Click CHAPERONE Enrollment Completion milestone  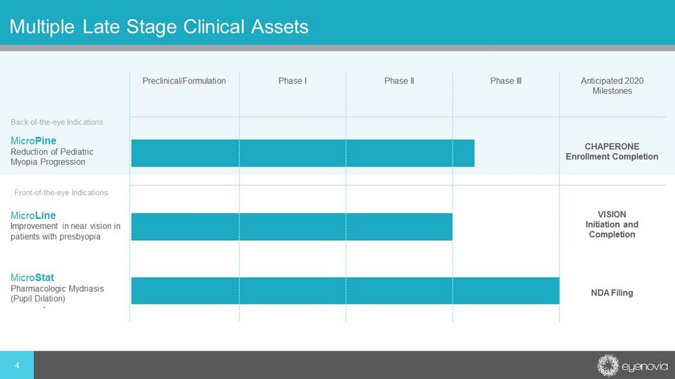(x=611, y=151)
